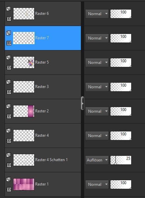Hide the Raster 6 layer with its eye
The width and height of the screenshot is (145, 198).
pyautogui.click(x=9, y=19)
